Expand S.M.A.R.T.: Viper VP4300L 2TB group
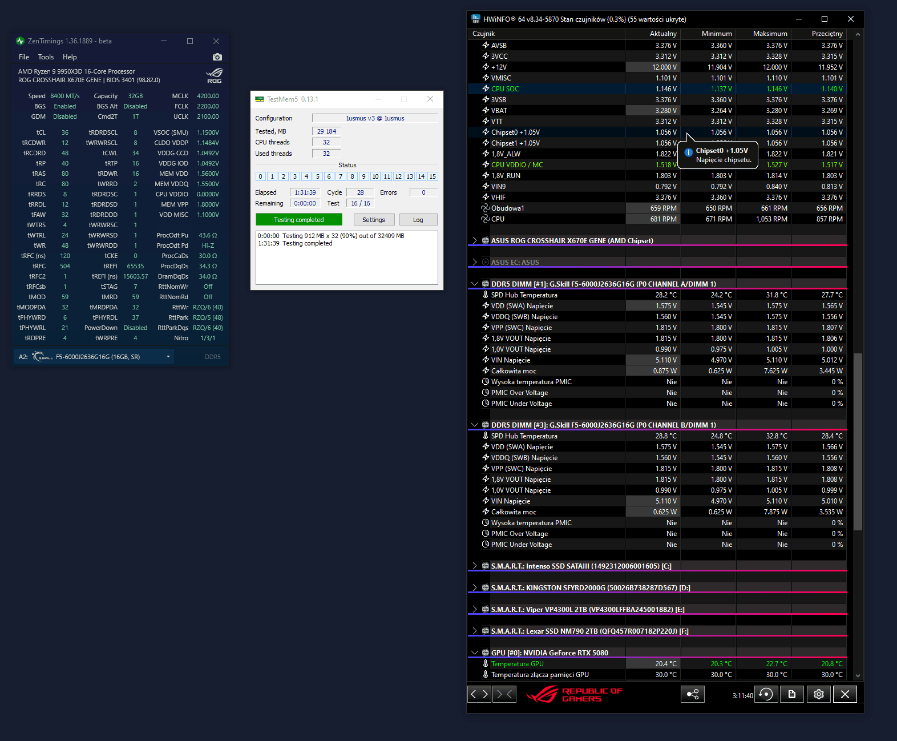 [475, 609]
